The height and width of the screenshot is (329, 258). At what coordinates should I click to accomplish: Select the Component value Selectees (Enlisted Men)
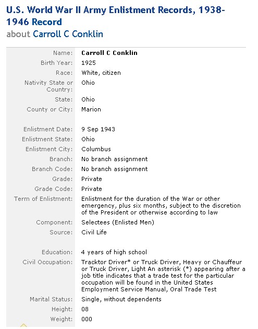click(x=118, y=222)
